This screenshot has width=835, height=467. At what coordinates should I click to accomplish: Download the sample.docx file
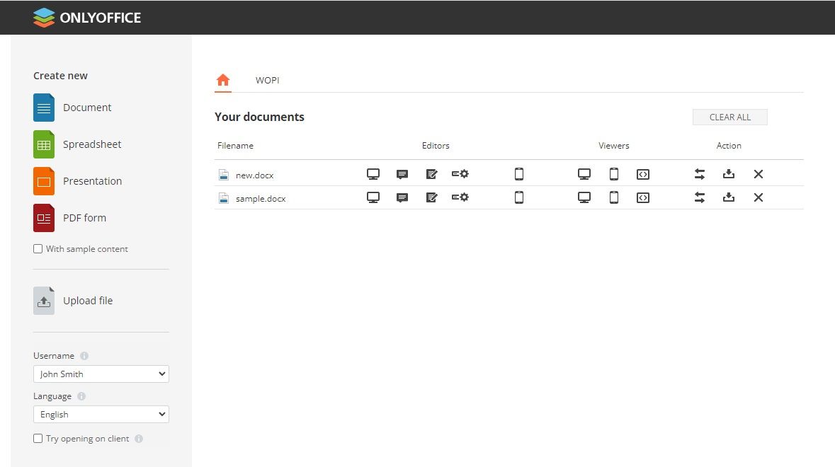(729, 197)
